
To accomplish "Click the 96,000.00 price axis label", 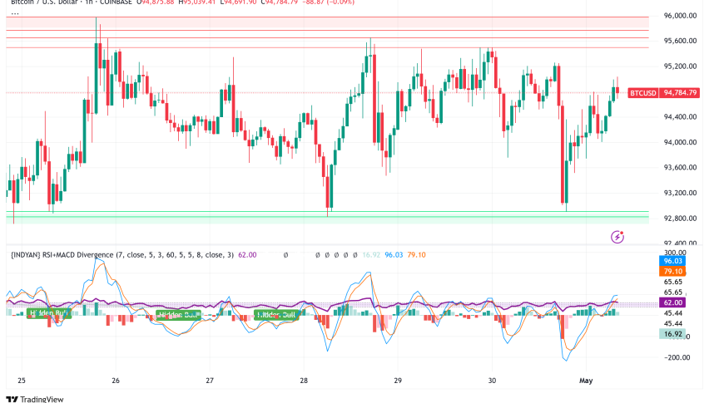I will click(679, 16).
